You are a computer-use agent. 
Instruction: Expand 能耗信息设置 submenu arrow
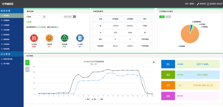pos(21,59)
